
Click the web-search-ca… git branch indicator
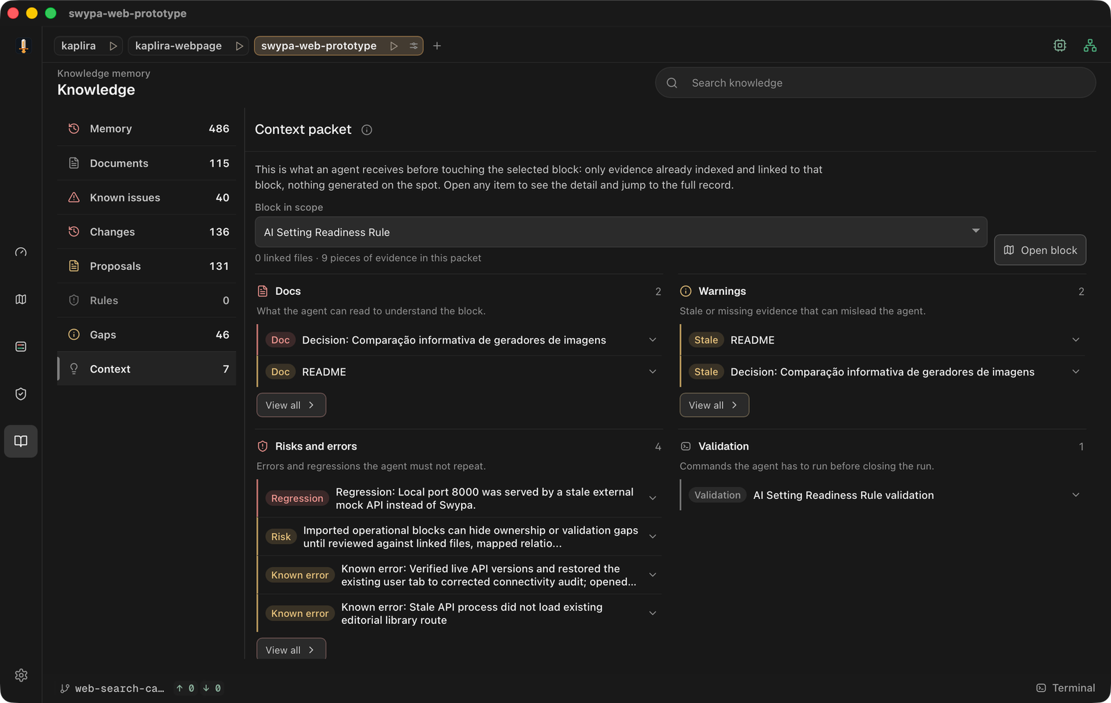(112, 688)
